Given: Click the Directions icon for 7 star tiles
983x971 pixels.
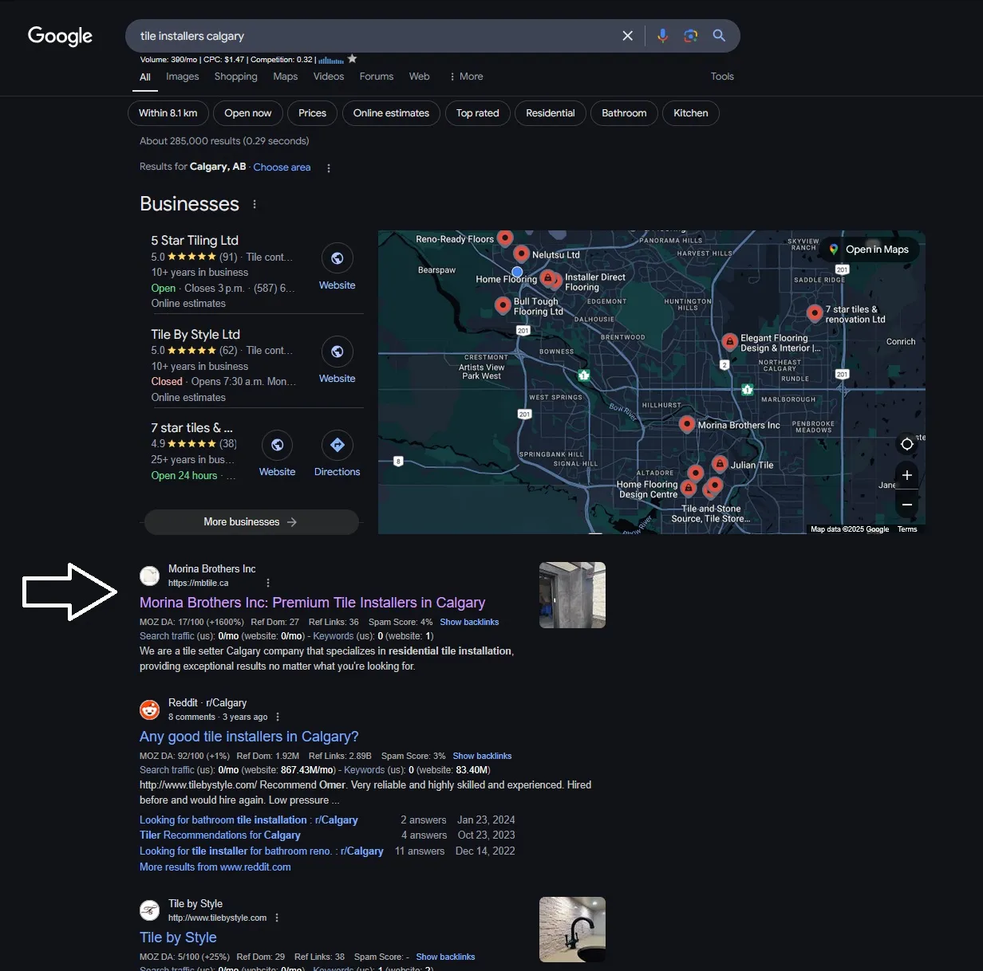Looking at the screenshot, I should pyautogui.click(x=336, y=445).
